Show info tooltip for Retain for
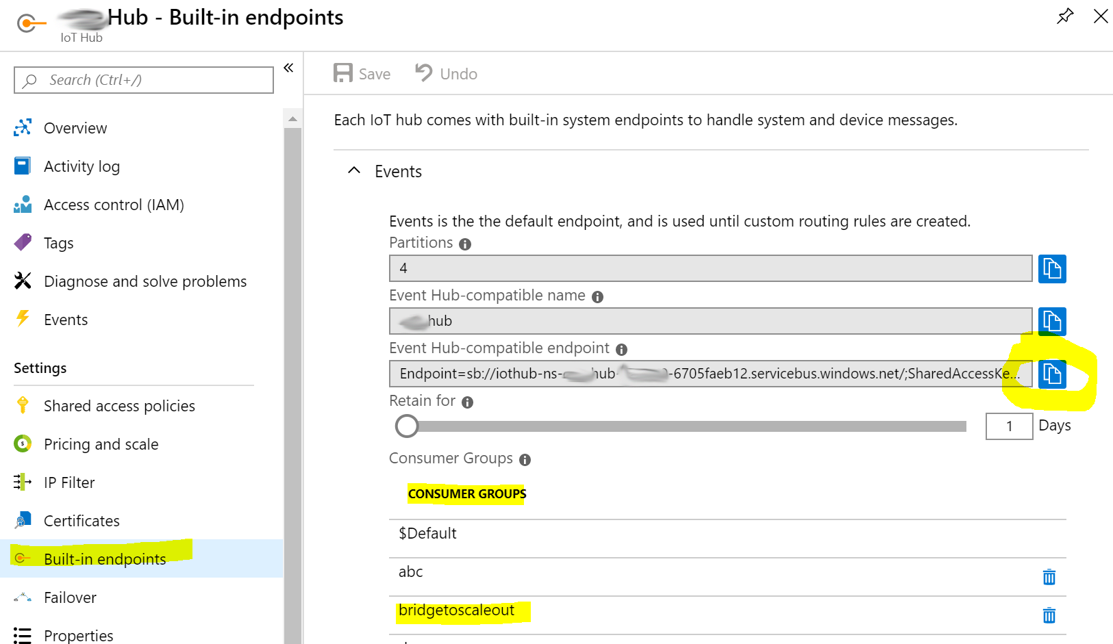This screenshot has height=644, width=1113. [x=467, y=402]
